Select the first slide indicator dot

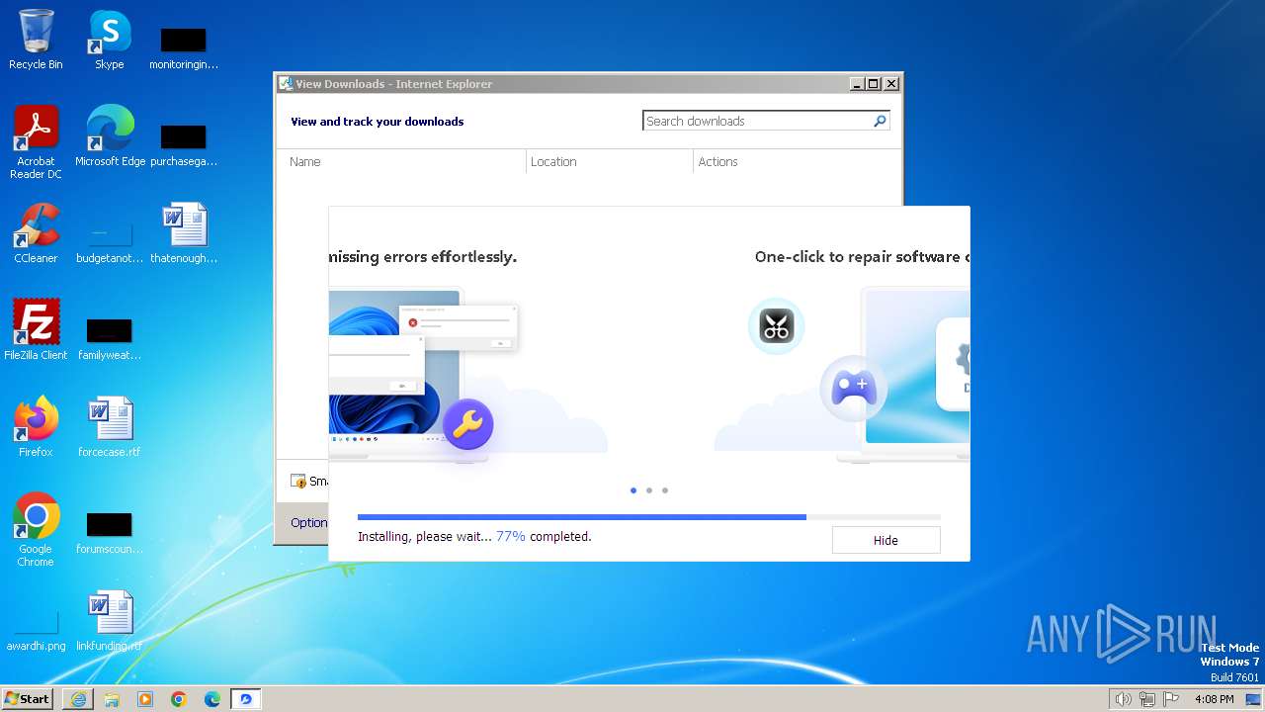(633, 490)
